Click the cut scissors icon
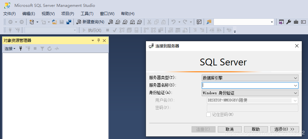Image resolution: width=308 pixels, height=139 pixels. click(x=149, y=22)
